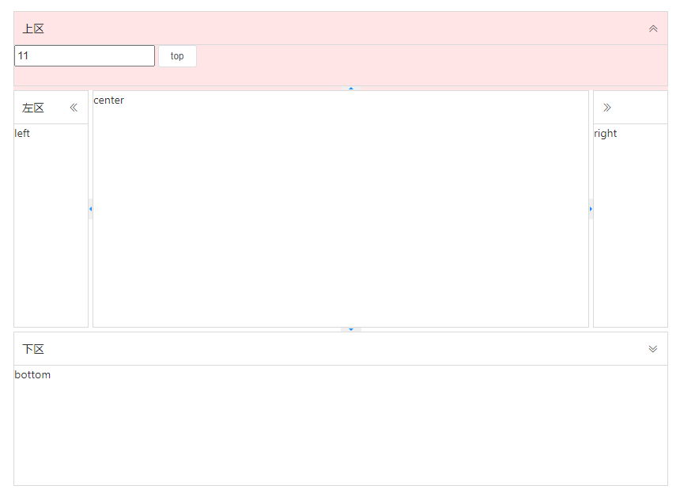Click the "left" text in left panel

point(22,133)
